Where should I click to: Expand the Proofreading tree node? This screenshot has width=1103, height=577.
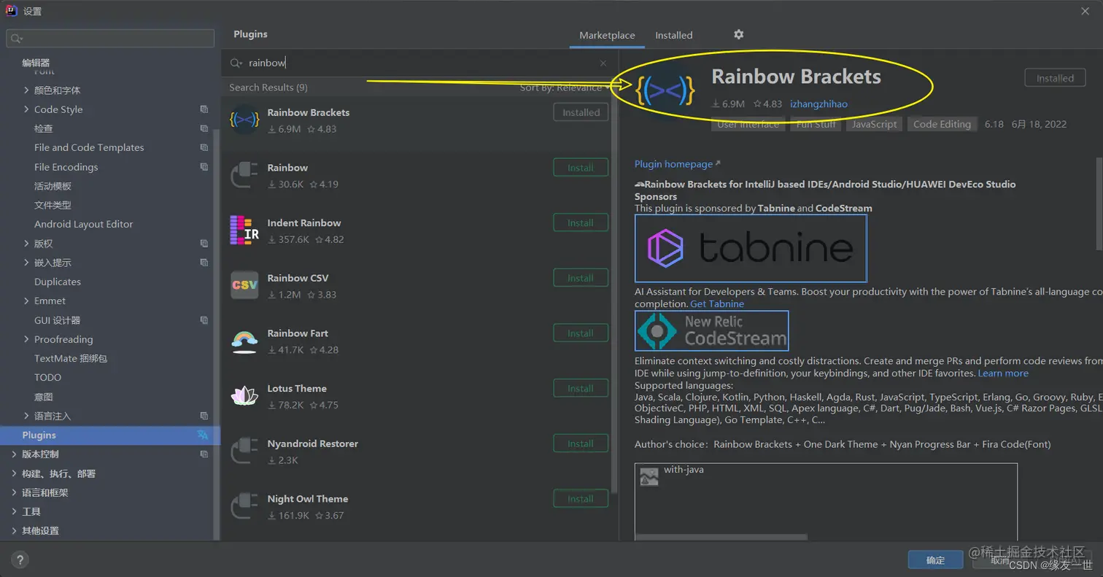pos(27,339)
